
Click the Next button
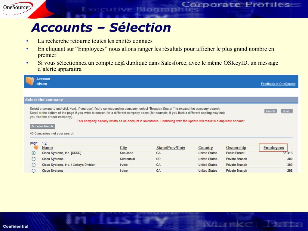coord(286,111)
